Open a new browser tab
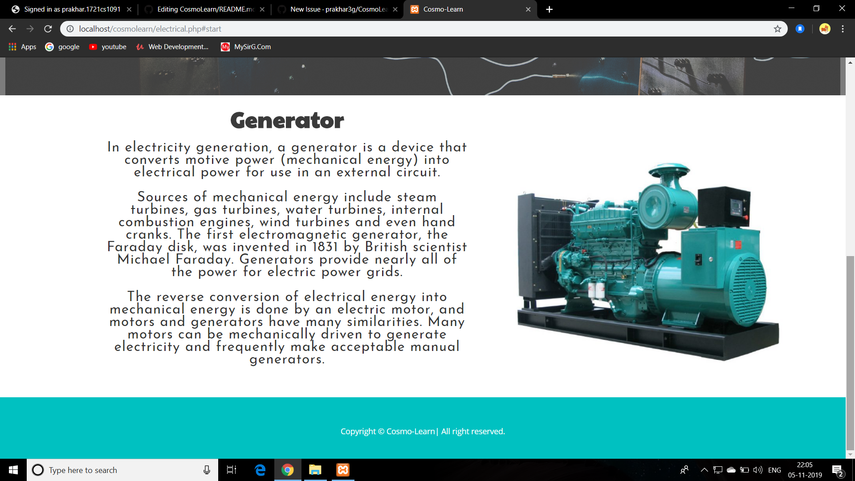The image size is (855, 481). click(549, 9)
